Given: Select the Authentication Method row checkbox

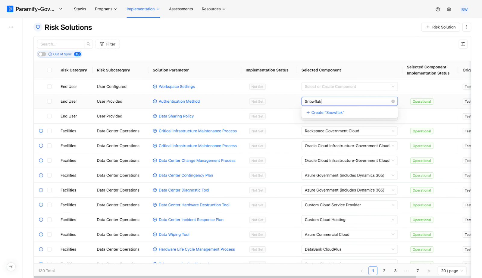Looking at the screenshot, I should point(49,102).
